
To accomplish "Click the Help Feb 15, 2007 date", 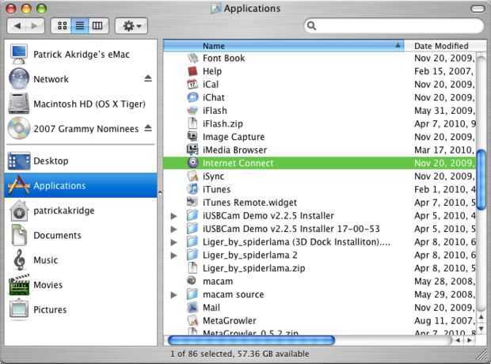I will tap(443, 71).
